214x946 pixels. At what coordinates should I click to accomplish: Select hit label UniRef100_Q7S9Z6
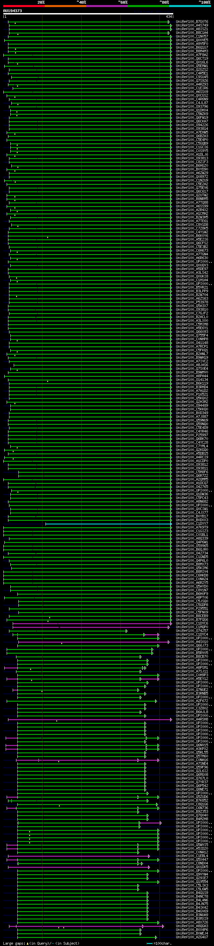(192, 81)
